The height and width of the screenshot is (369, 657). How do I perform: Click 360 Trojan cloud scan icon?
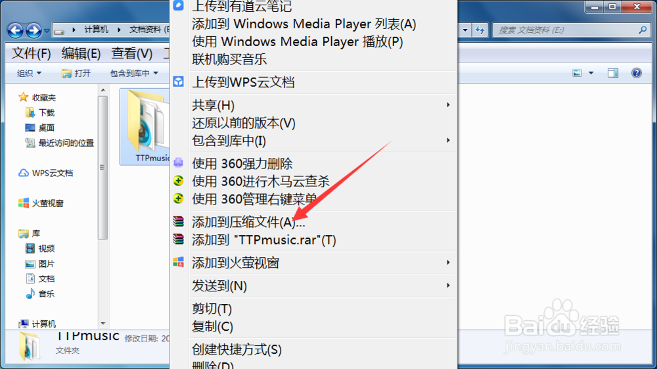(179, 181)
